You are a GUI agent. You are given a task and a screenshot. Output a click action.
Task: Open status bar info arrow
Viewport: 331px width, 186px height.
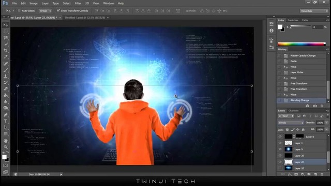pos(61,175)
